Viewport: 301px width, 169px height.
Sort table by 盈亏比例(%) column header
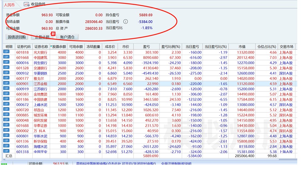click(171, 47)
